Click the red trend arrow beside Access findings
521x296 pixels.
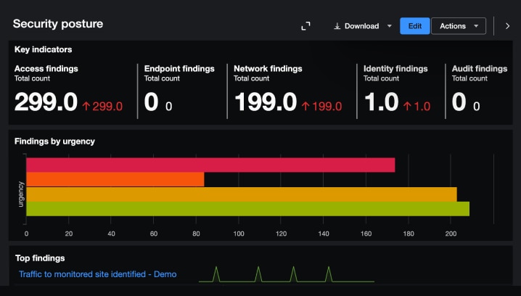(86, 106)
